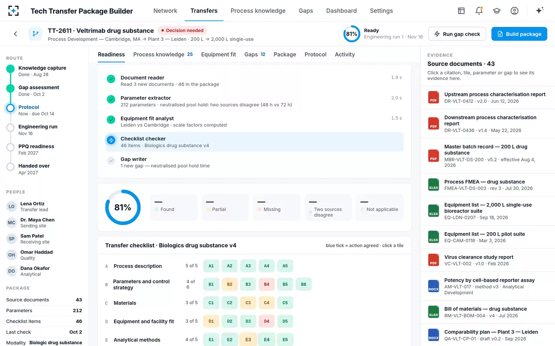The width and height of the screenshot is (555, 346).
Task: Click XLSX icon of Bill of materials
Action: 434,312
